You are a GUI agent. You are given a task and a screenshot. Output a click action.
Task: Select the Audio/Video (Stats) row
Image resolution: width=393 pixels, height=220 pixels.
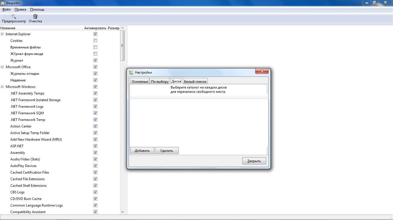click(x=60, y=159)
